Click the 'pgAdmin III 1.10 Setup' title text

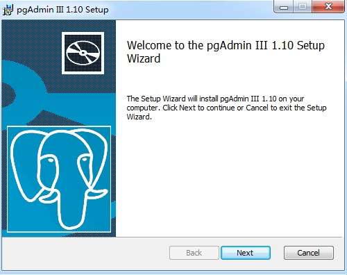point(62,10)
